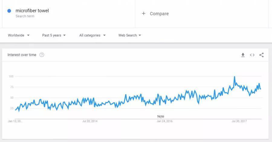
Task: Click the Interest over time heading
Action: (x=22, y=55)
